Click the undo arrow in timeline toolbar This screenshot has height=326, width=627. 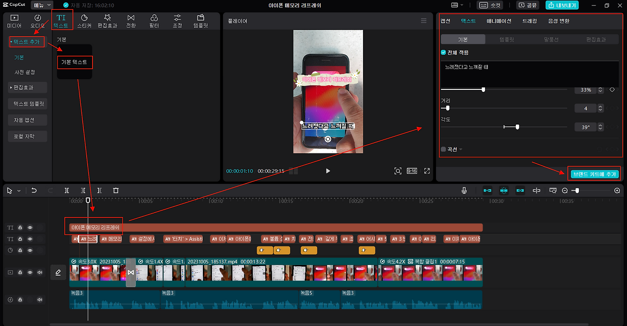(34, 191)
